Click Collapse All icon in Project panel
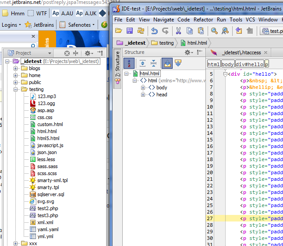This screenshot has width=283, height=246. click(76, 53)
